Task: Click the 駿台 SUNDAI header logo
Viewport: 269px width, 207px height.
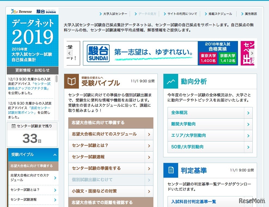Action: (46, 11)
